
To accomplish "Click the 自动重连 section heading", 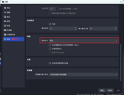I will [30, 20].
